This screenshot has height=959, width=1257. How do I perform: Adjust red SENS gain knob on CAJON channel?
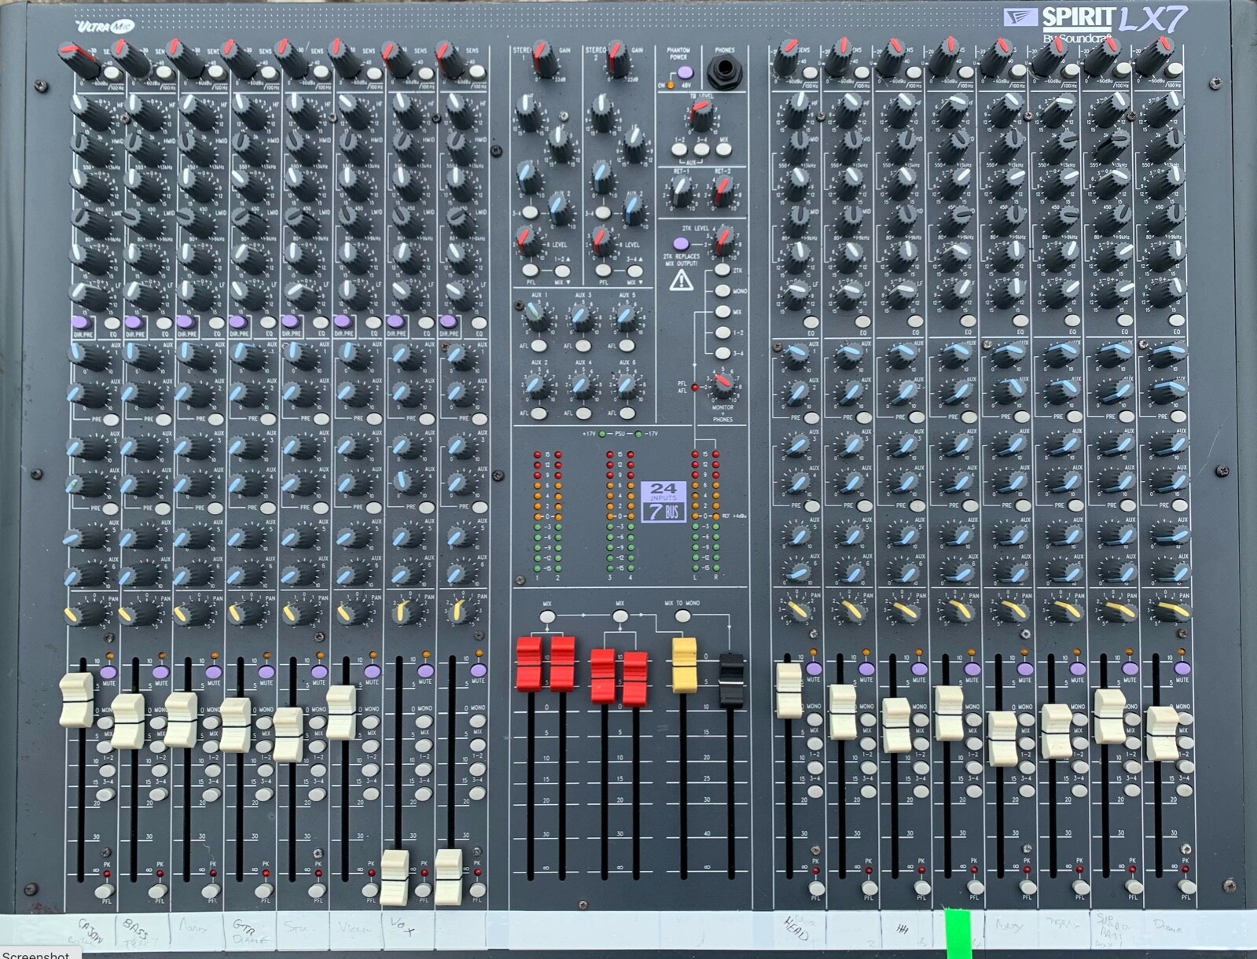[79, 60]
